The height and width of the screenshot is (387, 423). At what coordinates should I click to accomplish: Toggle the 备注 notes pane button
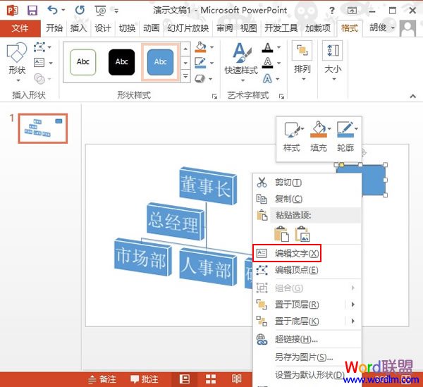[x=102, y=379]
